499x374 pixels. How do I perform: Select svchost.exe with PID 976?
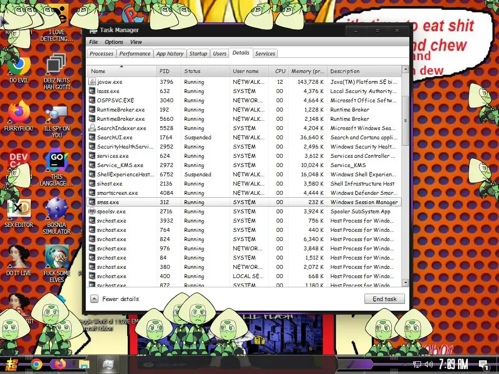244,248
